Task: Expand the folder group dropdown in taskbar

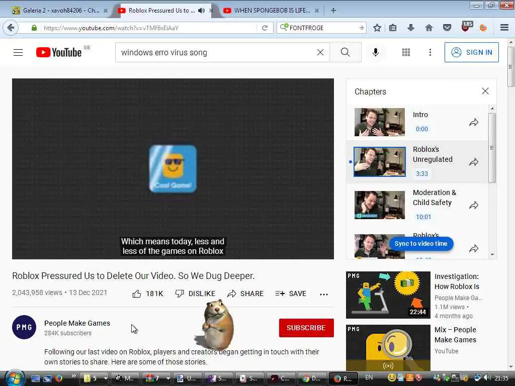Action: (106, 378)
